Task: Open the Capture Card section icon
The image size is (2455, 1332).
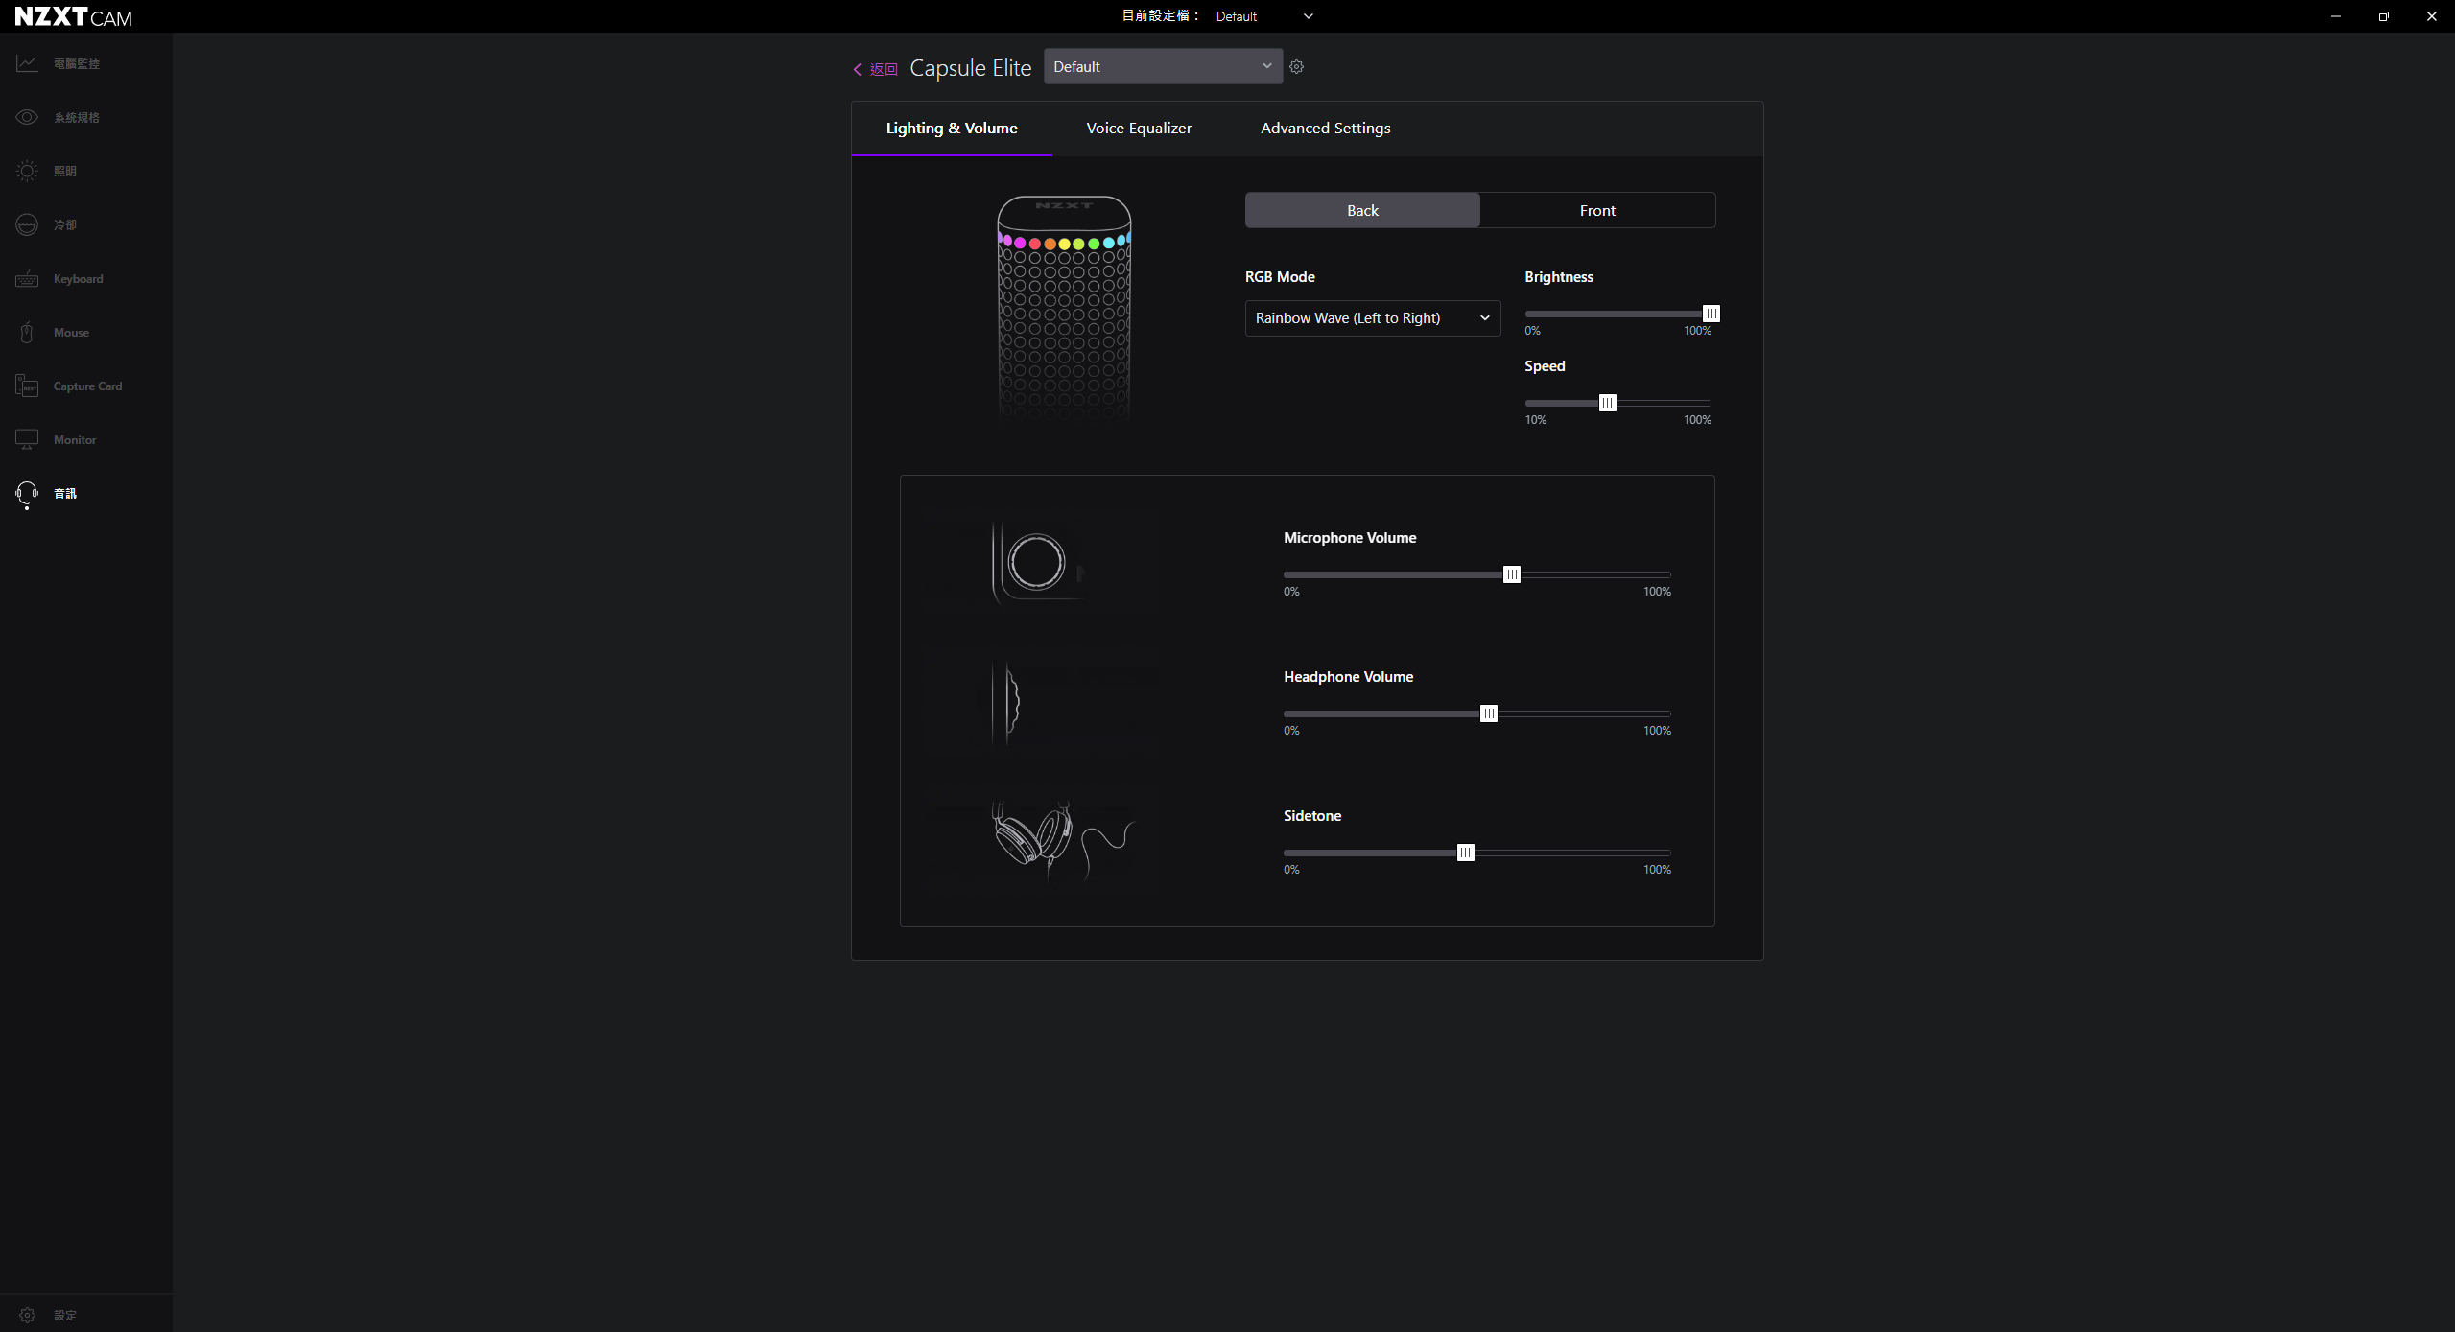Action: coord(27,386)
